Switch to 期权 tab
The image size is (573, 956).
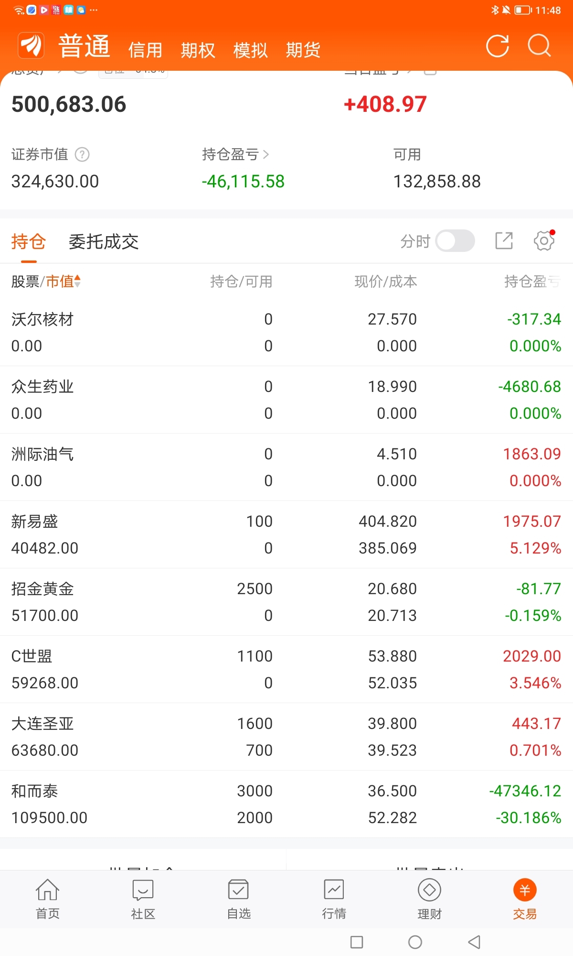pos(198,50)
